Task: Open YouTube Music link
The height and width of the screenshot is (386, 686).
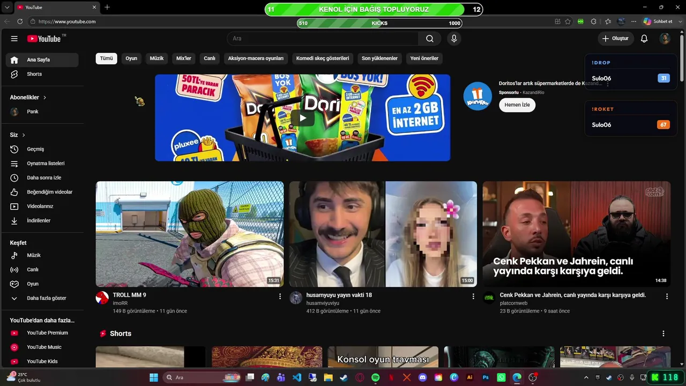Action: point(42,347)
